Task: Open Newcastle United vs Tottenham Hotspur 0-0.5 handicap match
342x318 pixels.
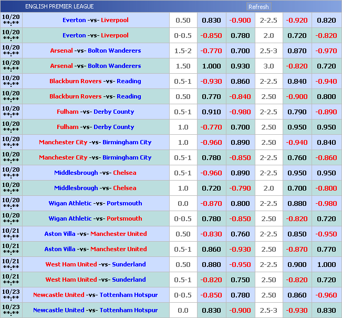Action: [95, 295]
